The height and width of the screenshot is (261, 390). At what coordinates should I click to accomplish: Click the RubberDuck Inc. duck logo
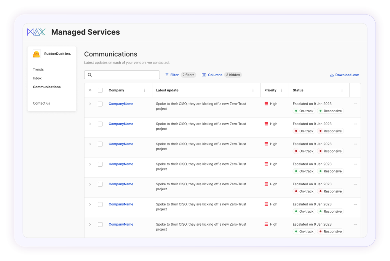[x=37, y=54]
